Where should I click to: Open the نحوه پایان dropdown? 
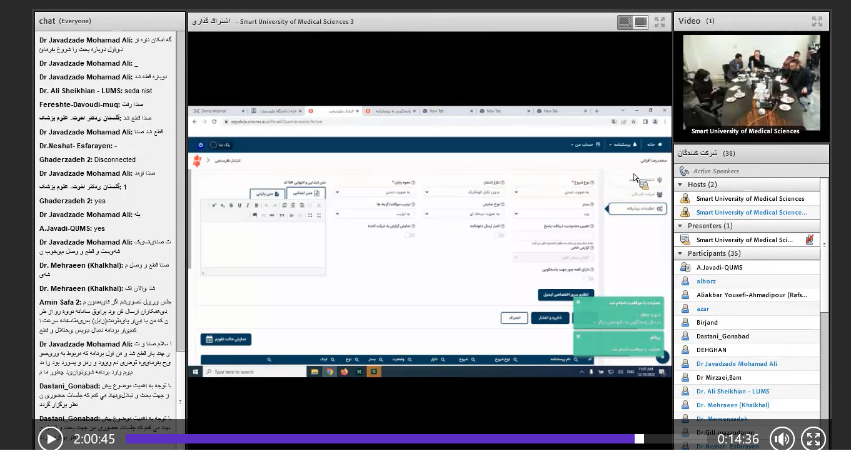tap(374, 193)
